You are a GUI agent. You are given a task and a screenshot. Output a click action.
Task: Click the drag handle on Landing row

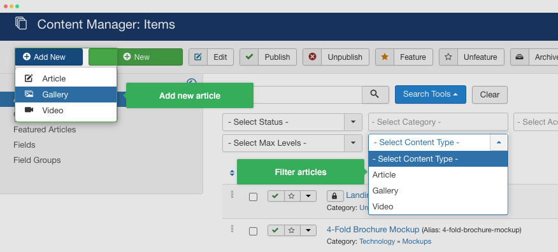[x=232, y=194]
